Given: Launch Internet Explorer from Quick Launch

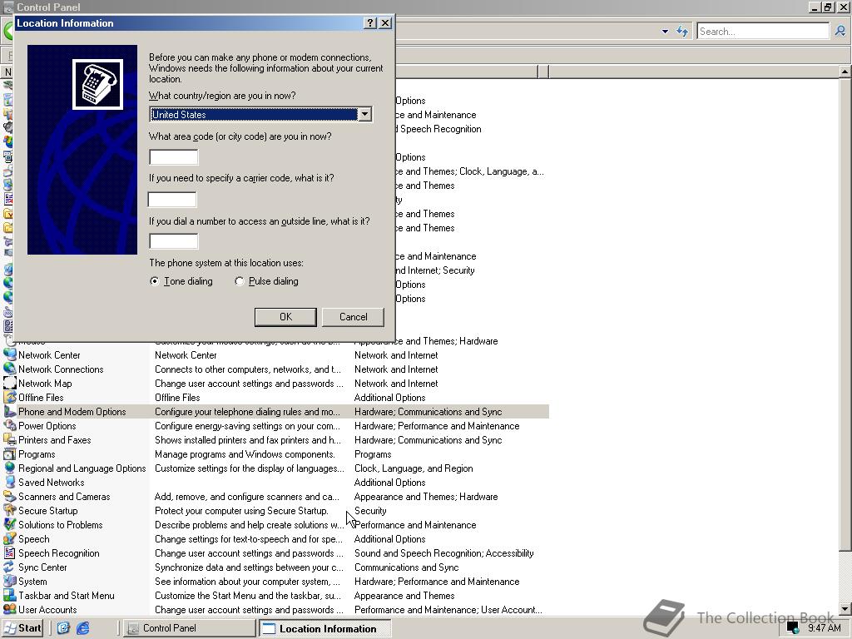Looking at the screenshot, I should (x=82, y=628).
